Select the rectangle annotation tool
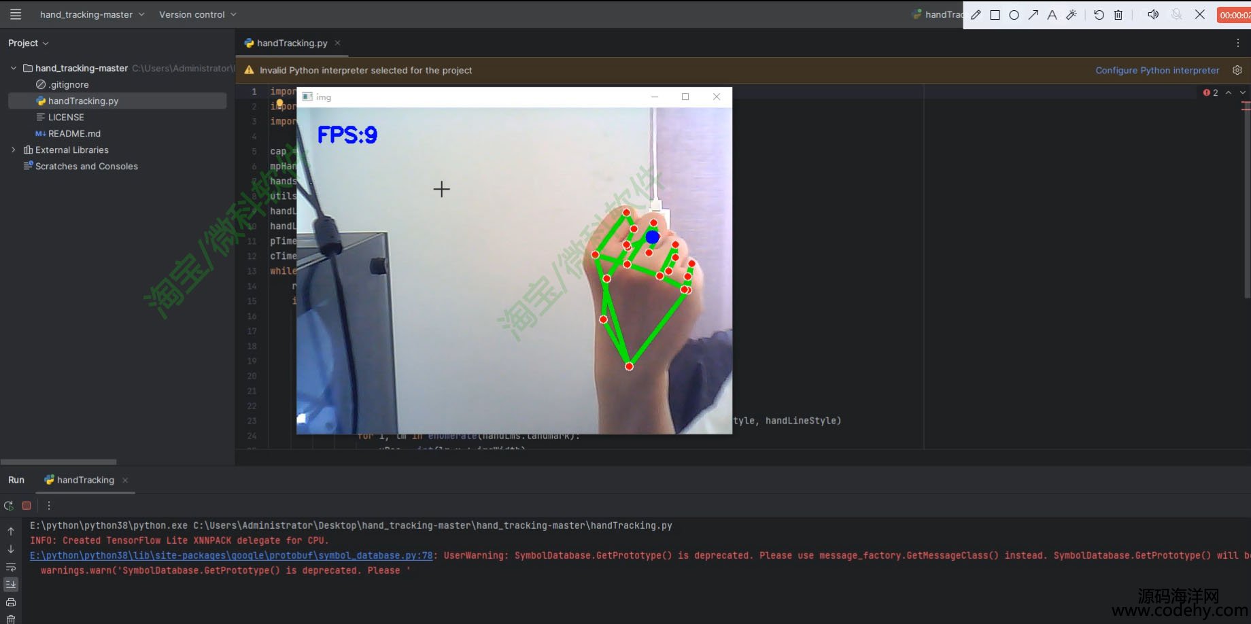Image resolution: width=1251 pixels, height=624 pixels. click(x=995, y=15)
